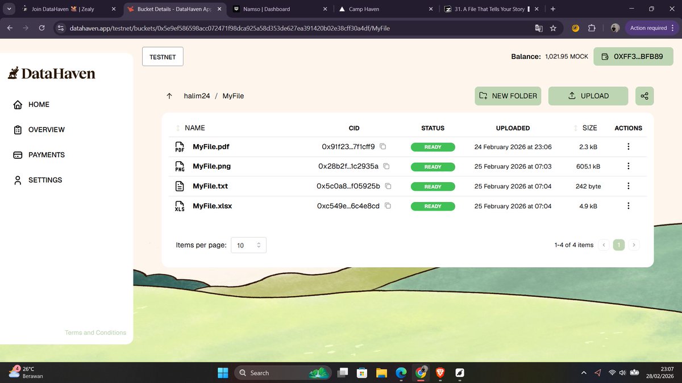The height and width of the screenshot is (383, 682).
Task: Click the taskbar Search box
Action: point(282,373)
